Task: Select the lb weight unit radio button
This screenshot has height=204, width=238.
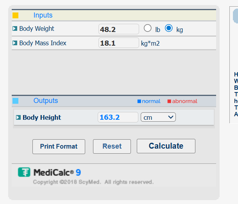Action: 147,28
